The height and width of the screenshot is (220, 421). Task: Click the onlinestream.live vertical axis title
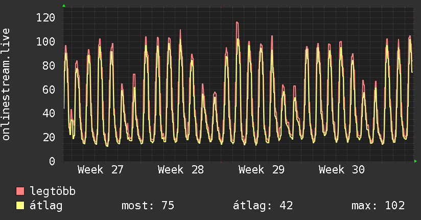click(6, 84)
